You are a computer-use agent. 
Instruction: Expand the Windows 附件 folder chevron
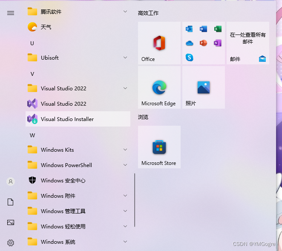pos(125,196)
